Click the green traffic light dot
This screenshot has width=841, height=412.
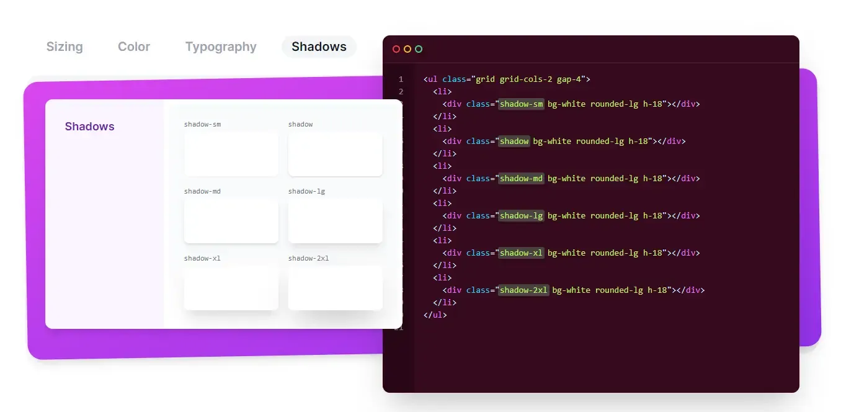tap(419, 48)
